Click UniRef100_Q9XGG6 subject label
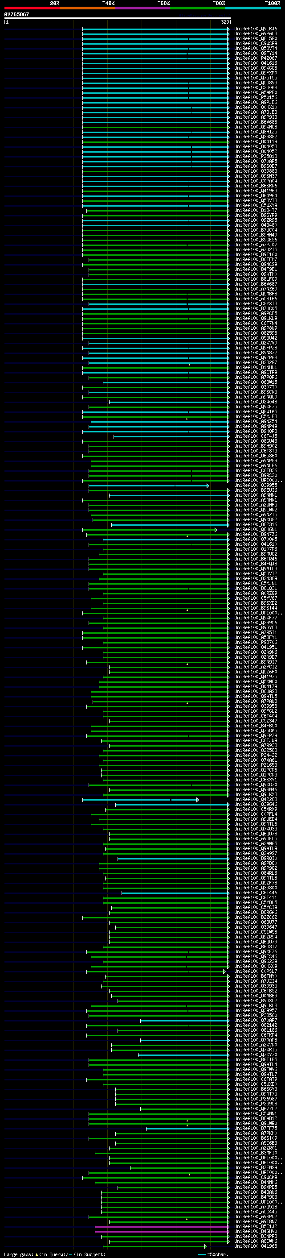This screenshot has height=1258, width=285. [x=255, y=68]
